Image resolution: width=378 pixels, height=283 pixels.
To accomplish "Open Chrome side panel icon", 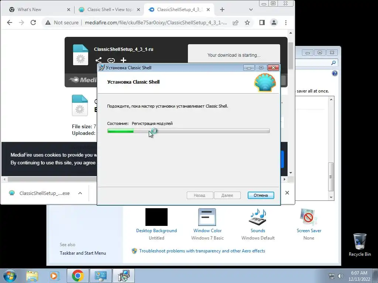I will (262, 22).
